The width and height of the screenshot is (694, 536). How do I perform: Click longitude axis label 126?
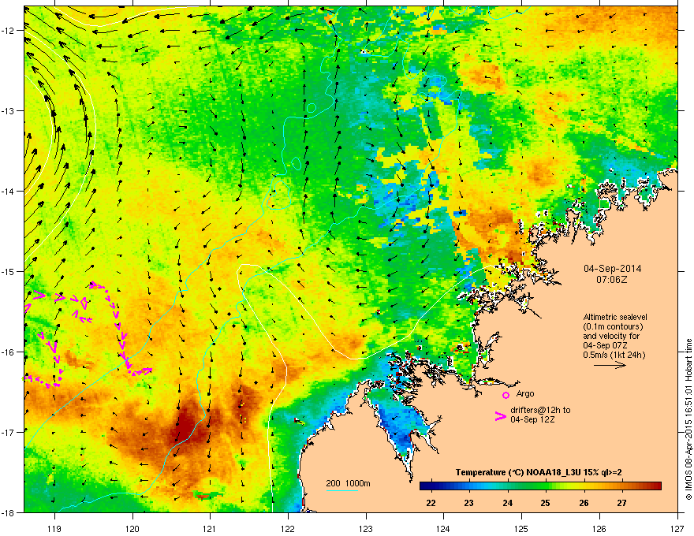pyautogui.click(x=599, y=528)
